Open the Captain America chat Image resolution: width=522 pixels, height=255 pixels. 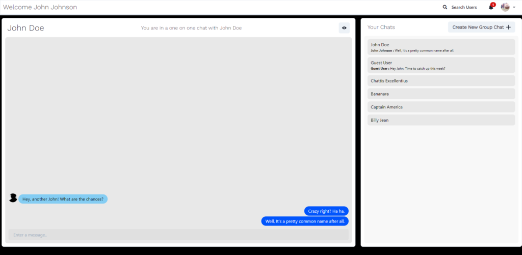coord(441,107)
